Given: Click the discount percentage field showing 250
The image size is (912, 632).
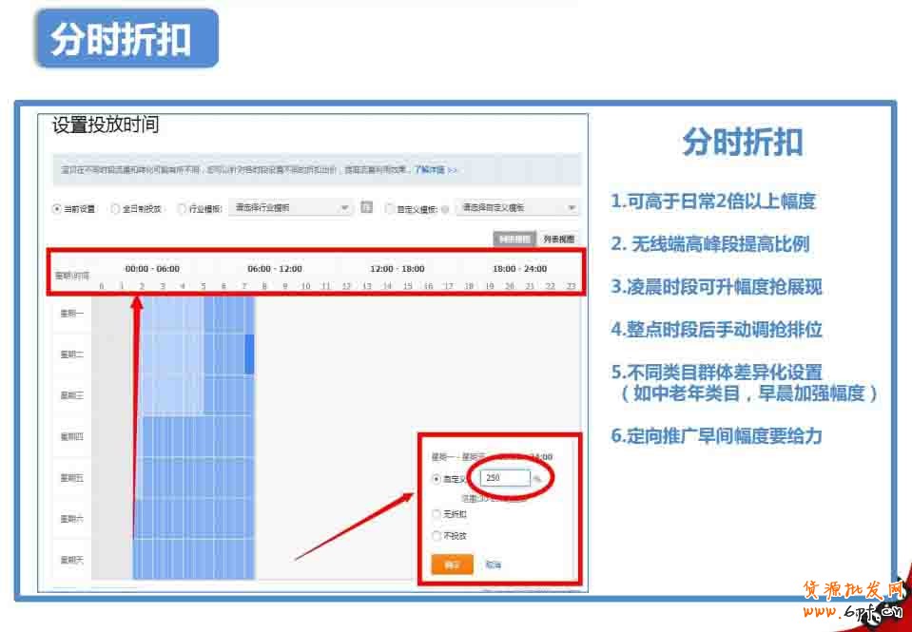Looking at the screenshot, I should 504,478.
